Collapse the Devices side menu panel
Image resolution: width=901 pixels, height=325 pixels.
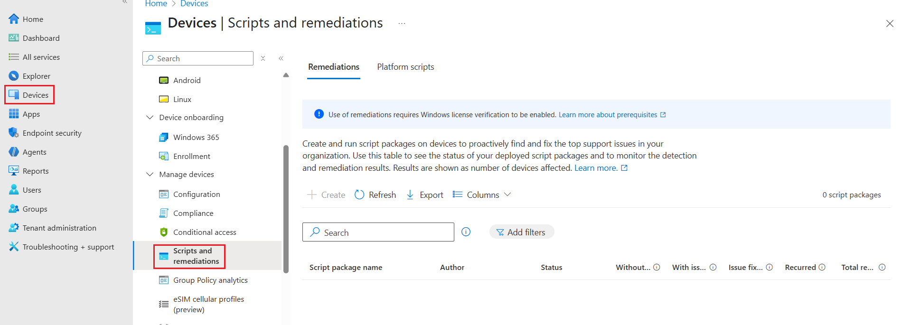(281, 58)
